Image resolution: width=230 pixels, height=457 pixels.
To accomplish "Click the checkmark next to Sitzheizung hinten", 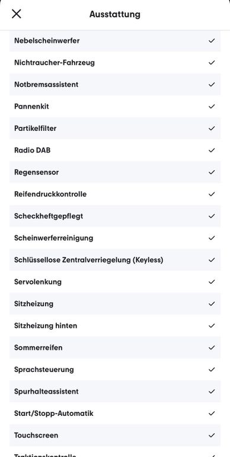I will click(x=212, y=325).
